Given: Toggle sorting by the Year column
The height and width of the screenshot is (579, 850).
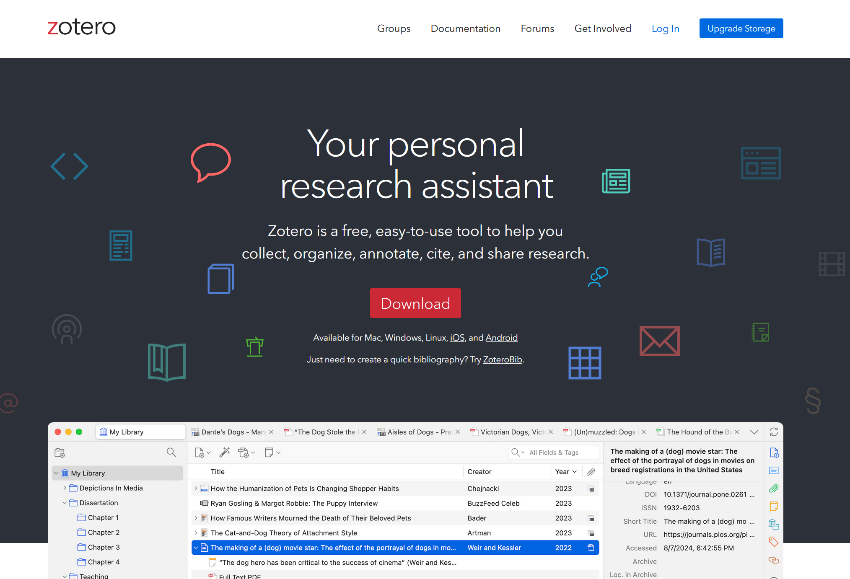Looking at the screenshot, I should pyautogui.click(x=563, y=471).
